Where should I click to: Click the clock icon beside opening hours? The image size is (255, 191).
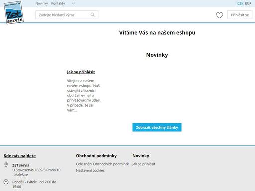click(x=6, y=182)
